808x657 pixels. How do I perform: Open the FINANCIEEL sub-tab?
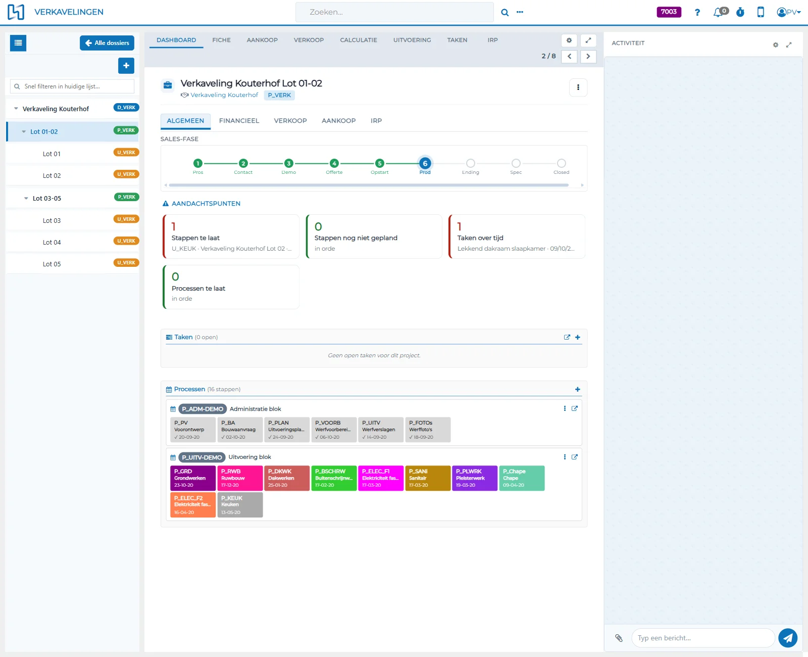[x=239, y=121]
